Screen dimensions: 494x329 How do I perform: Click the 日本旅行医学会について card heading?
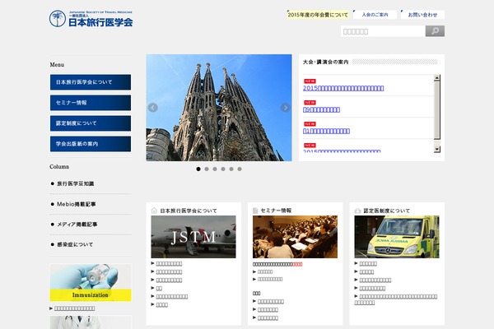point(189,211)
